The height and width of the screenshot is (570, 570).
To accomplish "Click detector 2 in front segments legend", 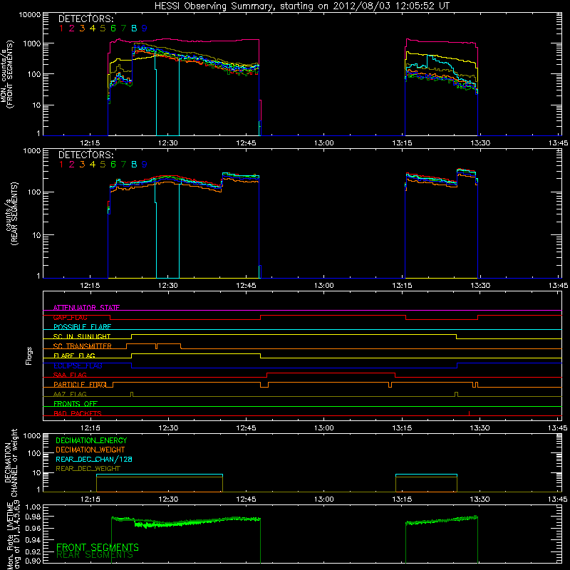I will [72, 28].
